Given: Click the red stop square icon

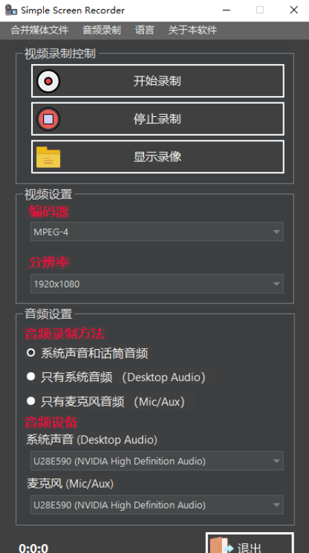Looking at the screenshot, I should (48, 119).
